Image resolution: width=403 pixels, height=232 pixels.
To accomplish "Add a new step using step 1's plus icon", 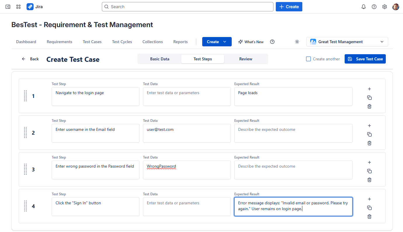I will point(369,89).
